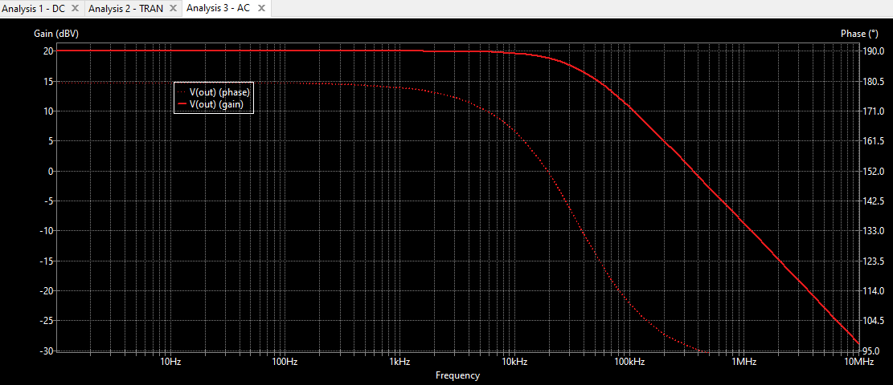The image size is (893, 385).
Task: Select the Analysis 3 - AC tab
Action: coord(218,8)
